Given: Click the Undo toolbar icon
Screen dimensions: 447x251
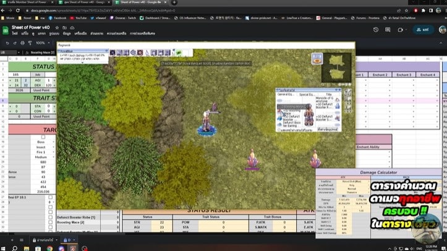Looking at the screenshot, I should (7, 43).
